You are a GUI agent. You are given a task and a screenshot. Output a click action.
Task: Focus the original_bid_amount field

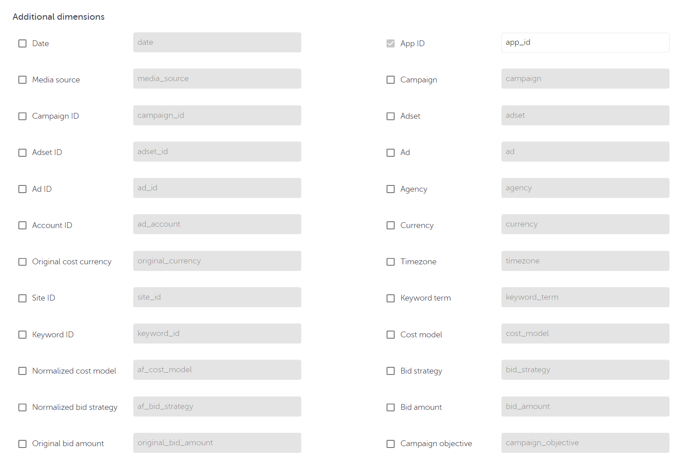pyautogui.click(x=217, y=443)
